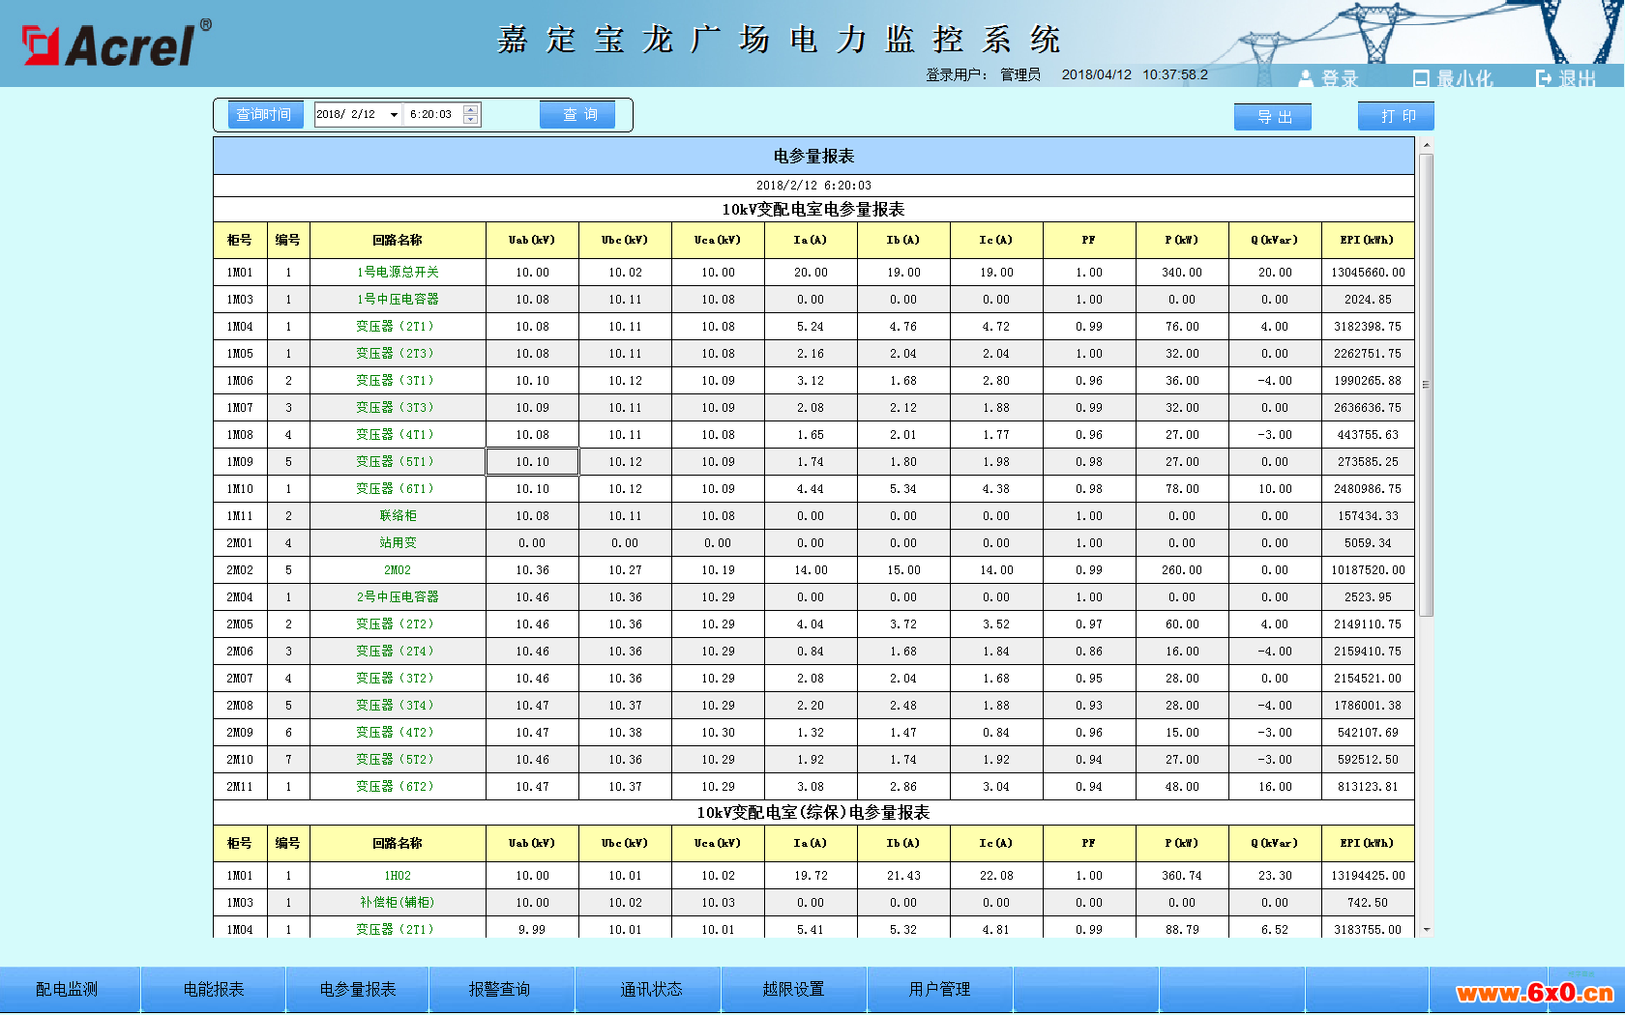The image size is (1625, 1015).
Task: Select circuit name 变压器（2T4）
Action: (395, 652)
